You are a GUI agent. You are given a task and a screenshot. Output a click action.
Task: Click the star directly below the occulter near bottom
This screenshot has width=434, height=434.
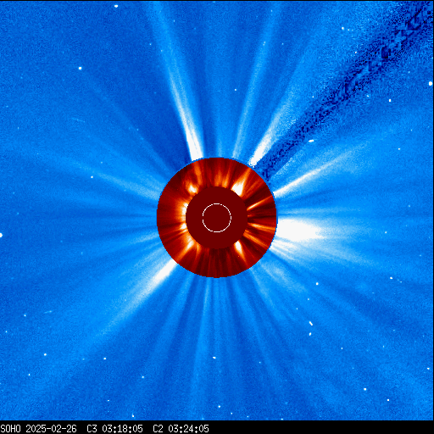(x=214, y=358)
